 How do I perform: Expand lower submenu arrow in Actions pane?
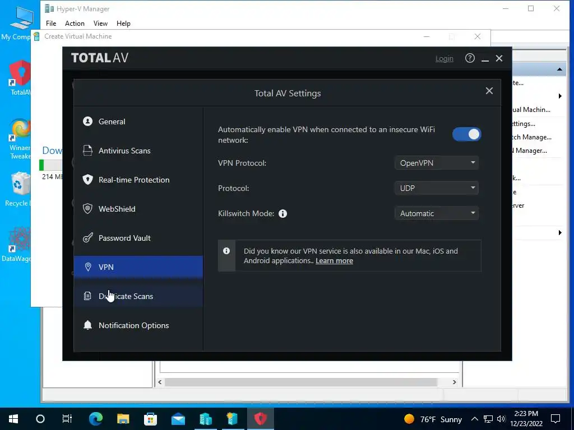coord(560,232)
